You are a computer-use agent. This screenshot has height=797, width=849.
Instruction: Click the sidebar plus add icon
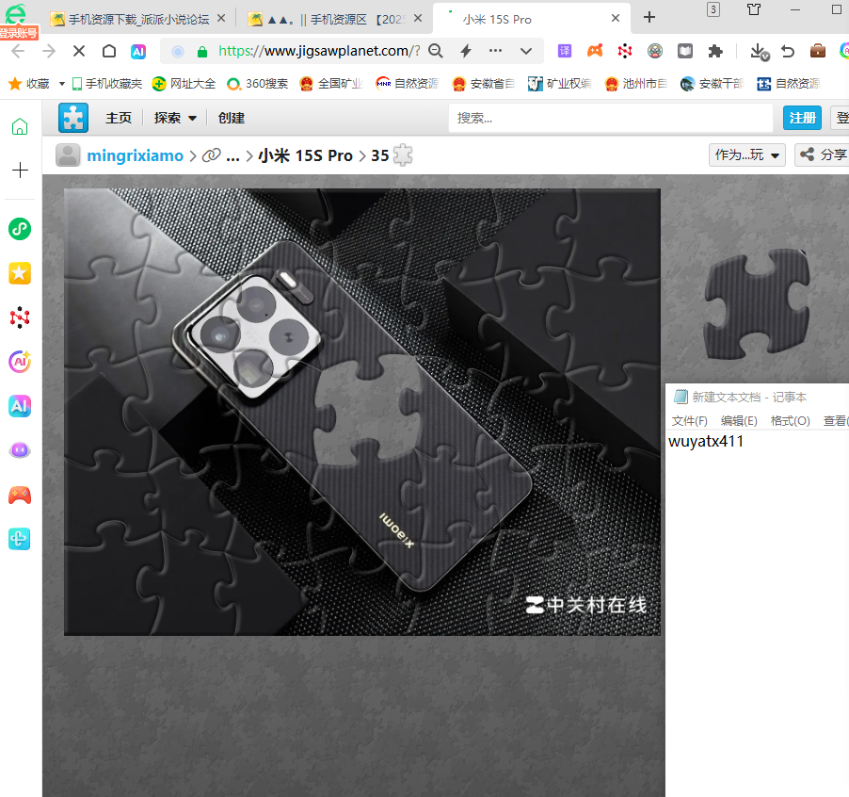[20, 171]
